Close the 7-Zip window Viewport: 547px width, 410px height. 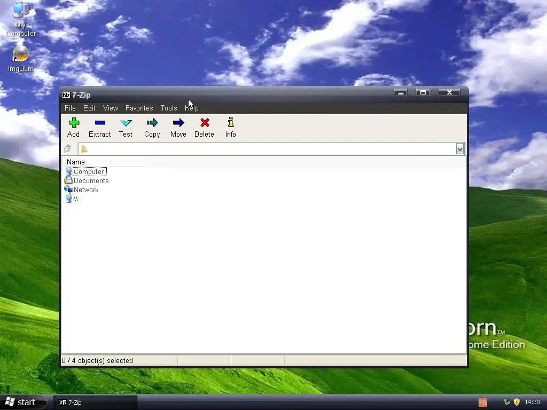449,92
